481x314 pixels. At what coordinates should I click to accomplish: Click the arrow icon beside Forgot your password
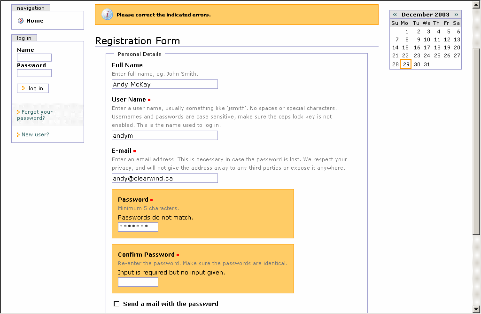point(18,112)
